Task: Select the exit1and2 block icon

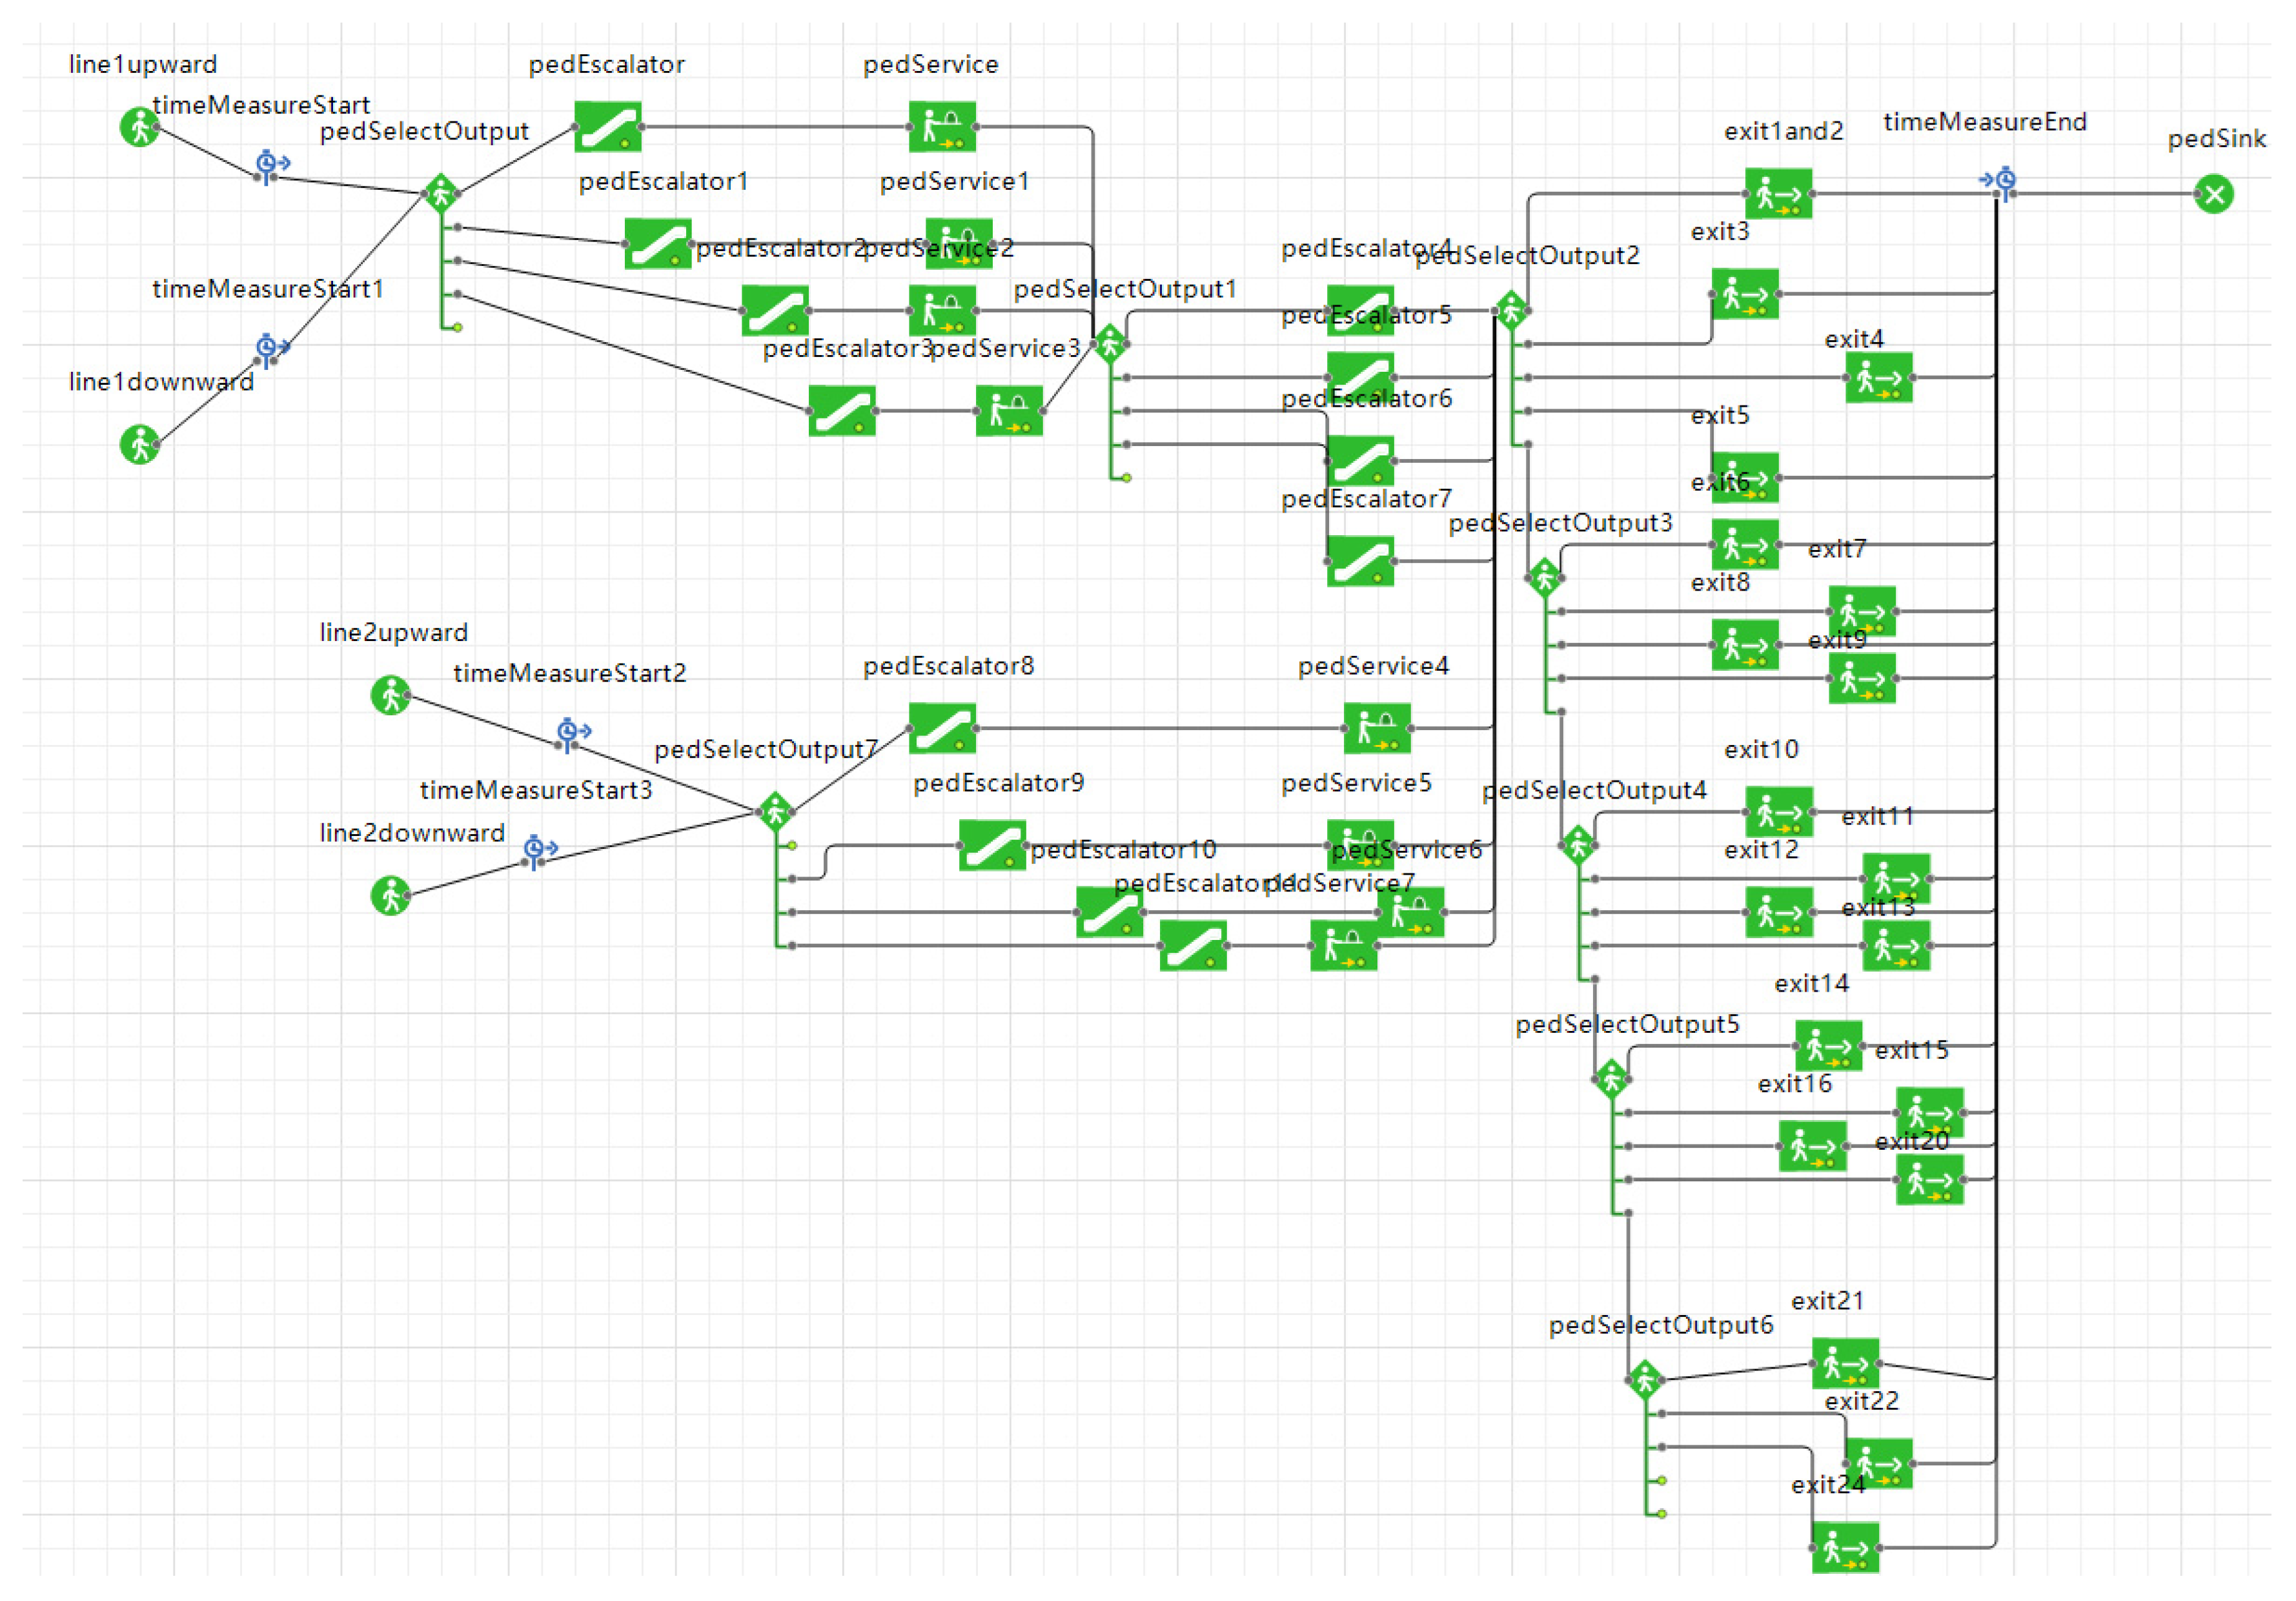Action: (x=1778, y=194)
